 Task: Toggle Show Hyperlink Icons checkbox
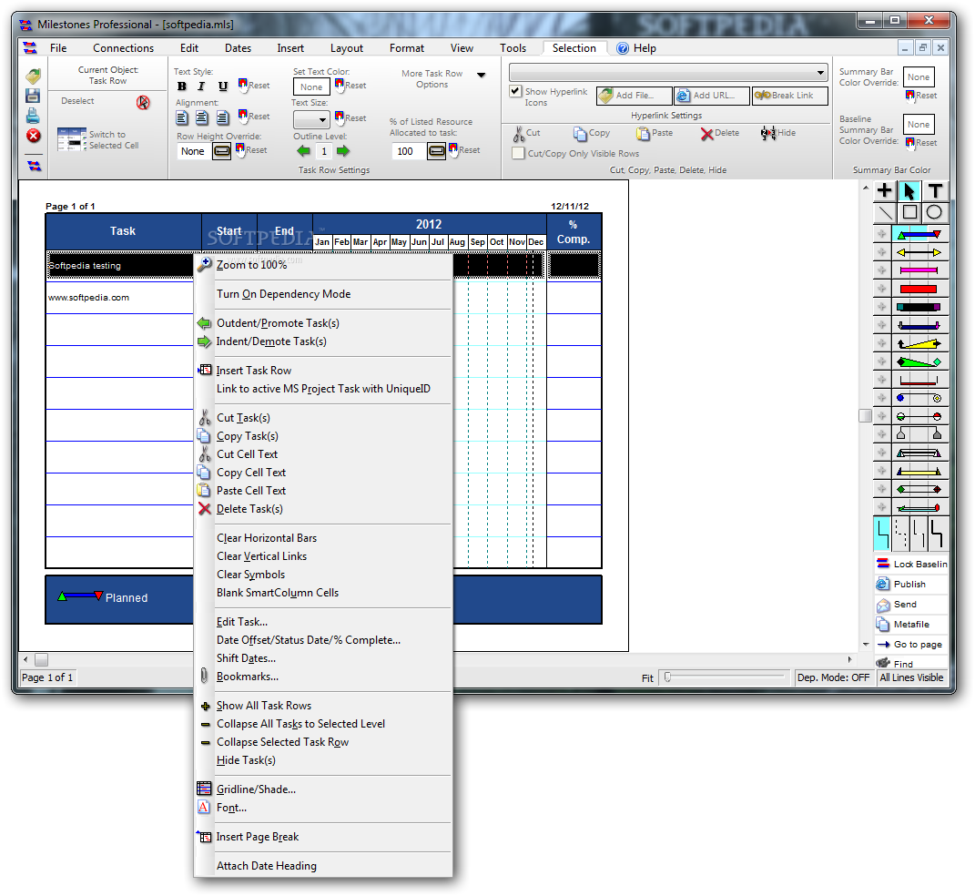(x=515, y=91)
